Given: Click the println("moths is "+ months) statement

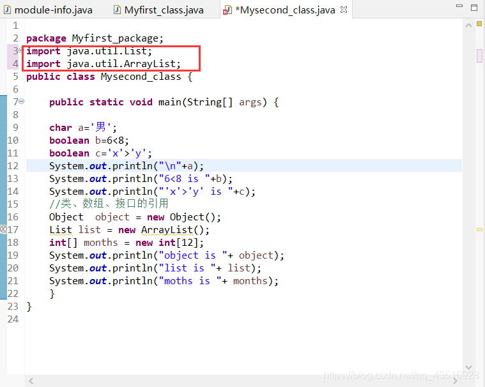Looking at the screenshot, I should (164, 281).
